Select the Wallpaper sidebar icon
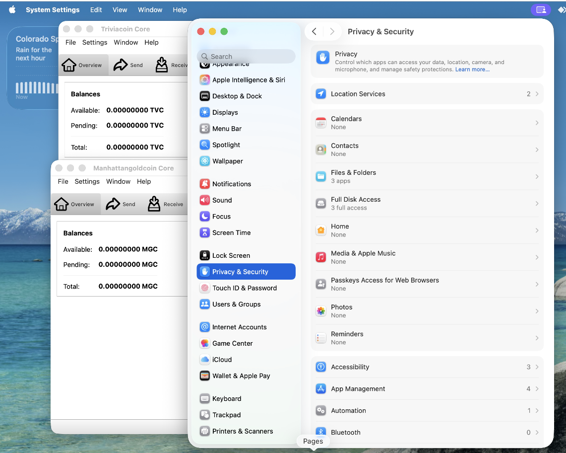Image resolution: width=566 pixels, height=453 pixels. click(x=205, y=161)
